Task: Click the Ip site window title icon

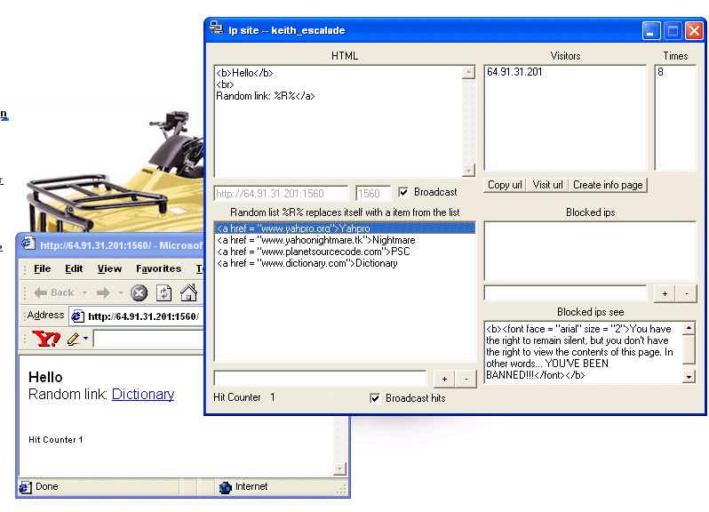Action: click(x=216, y=29)
